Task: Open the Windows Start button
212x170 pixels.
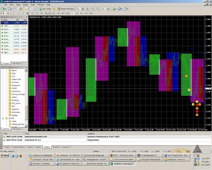Action: click(5, 155)
